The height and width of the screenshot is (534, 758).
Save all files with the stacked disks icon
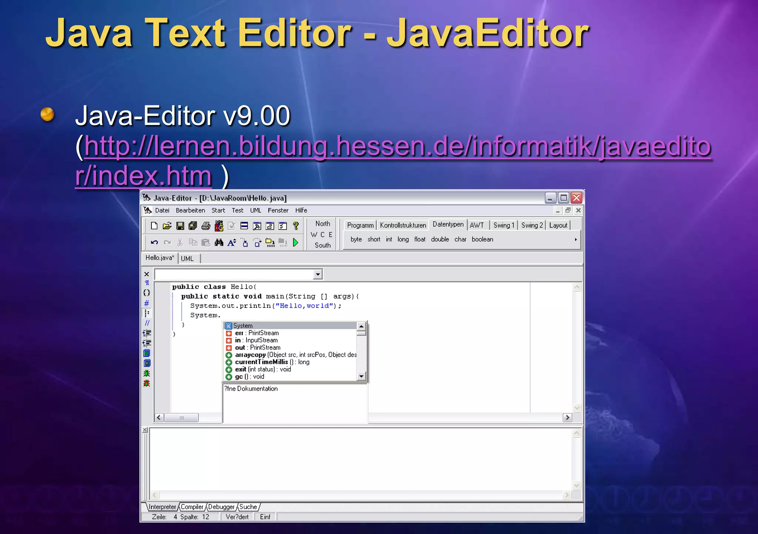click(193, 226)
